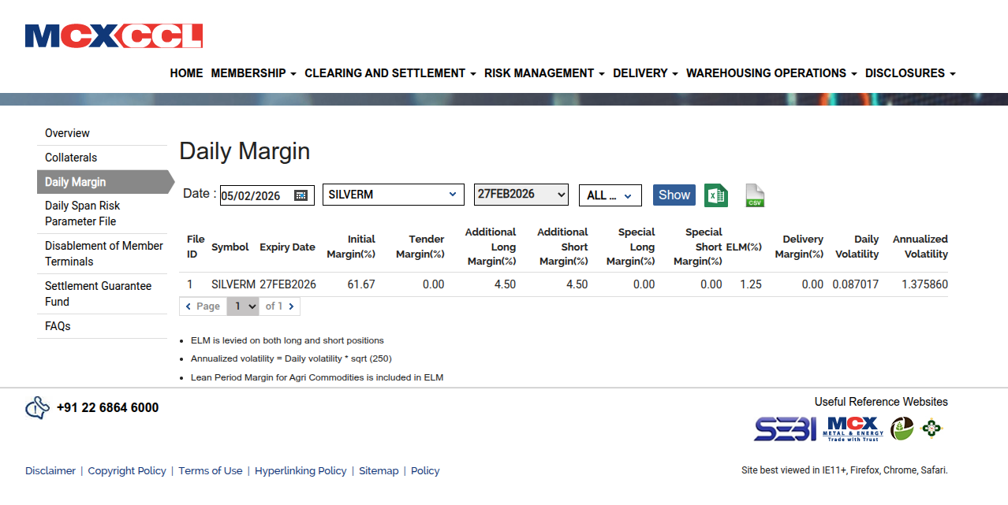Expand the ALL filter dropdown

click(610, 195)
